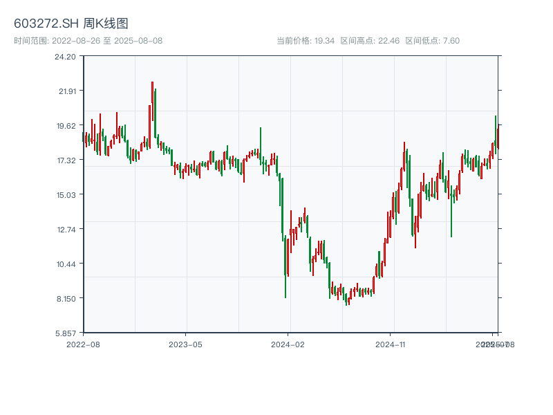This screenshot has width=553, height=415.
Task: Select the 5.857 bottom axis value
Action: [x=65, y=333]
